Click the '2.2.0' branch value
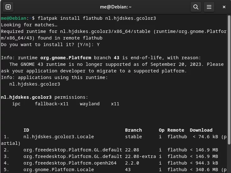The width and height of the screenshot is (231, 173). click(132, 163)
